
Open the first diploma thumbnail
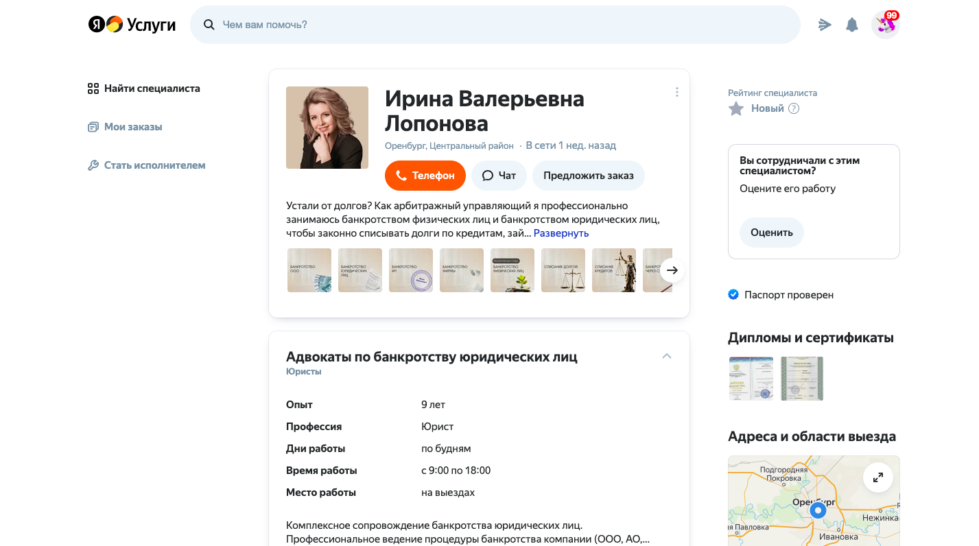pyautogui.click(x=751, y=379)
